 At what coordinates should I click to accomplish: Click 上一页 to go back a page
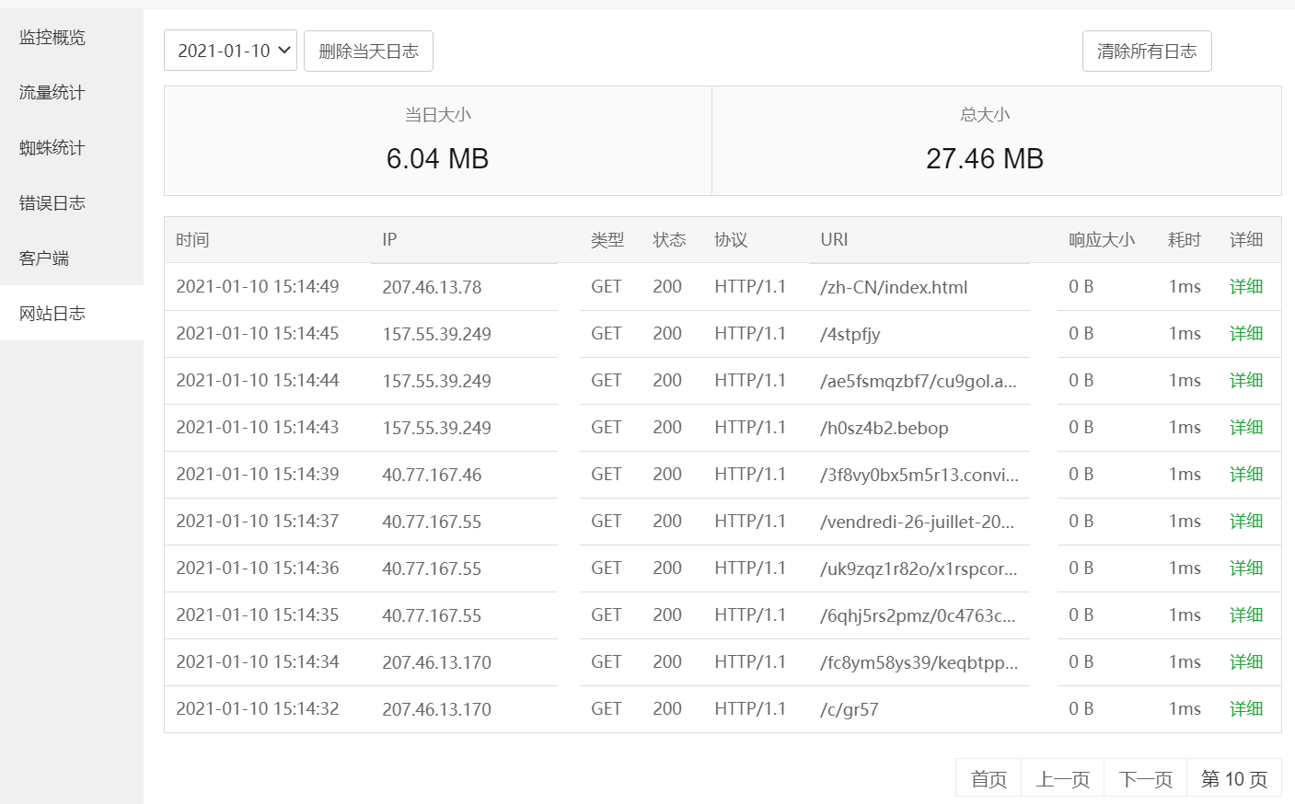point(1063,779)
